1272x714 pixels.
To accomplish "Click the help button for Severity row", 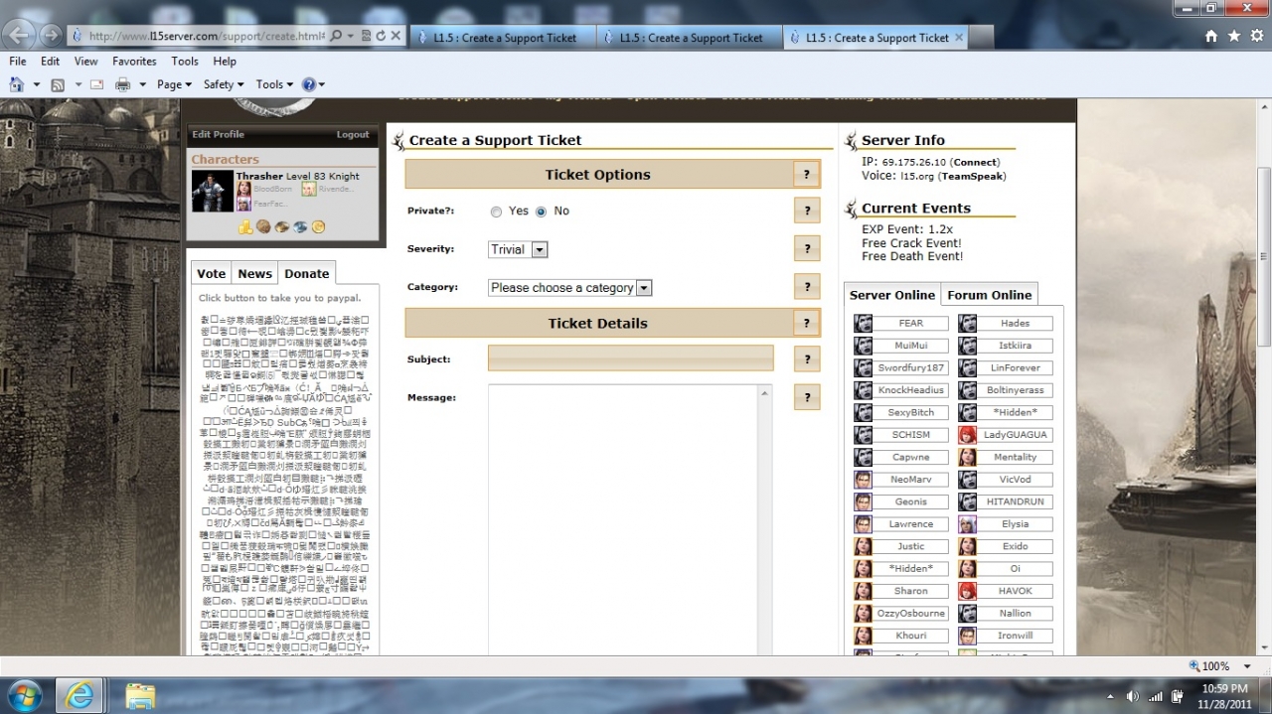I will (x=807, y=249).
